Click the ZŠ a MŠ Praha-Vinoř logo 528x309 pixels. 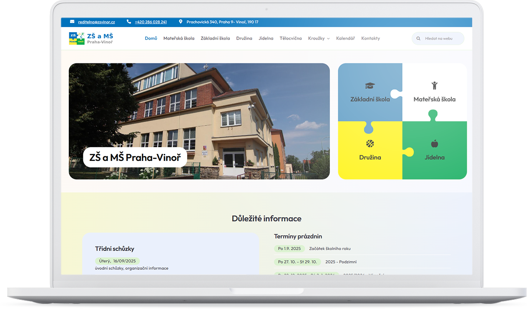76,38
